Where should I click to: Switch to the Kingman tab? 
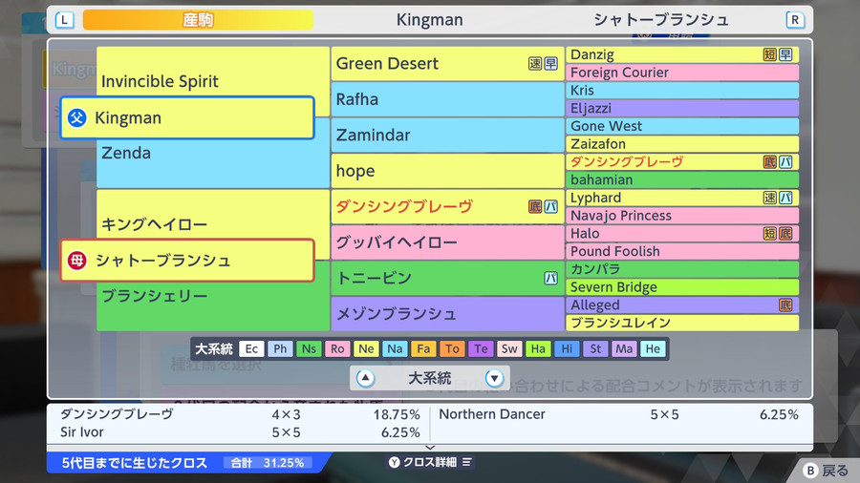click(x=429, y=20)
